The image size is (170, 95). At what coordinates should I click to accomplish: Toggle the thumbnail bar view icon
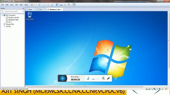pyautogui.click(x=61, y=5)
